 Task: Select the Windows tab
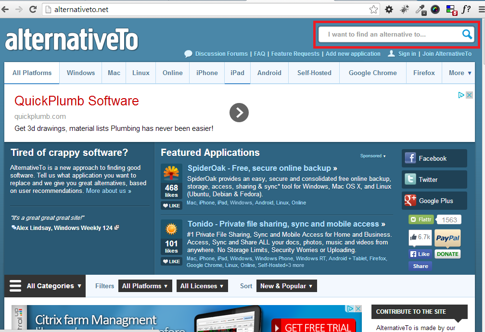pos(81,73)
